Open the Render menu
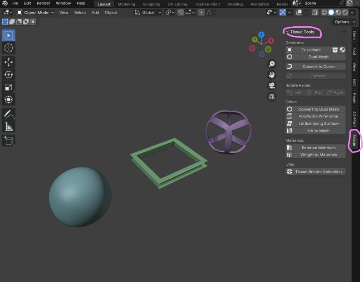 (43, 3)
